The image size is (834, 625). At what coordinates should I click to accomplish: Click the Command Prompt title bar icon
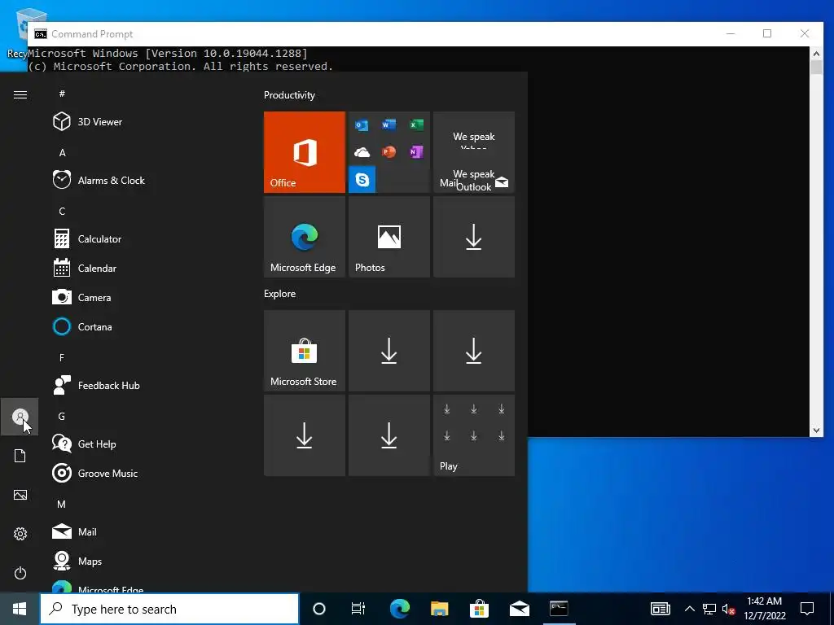[41, 34]
